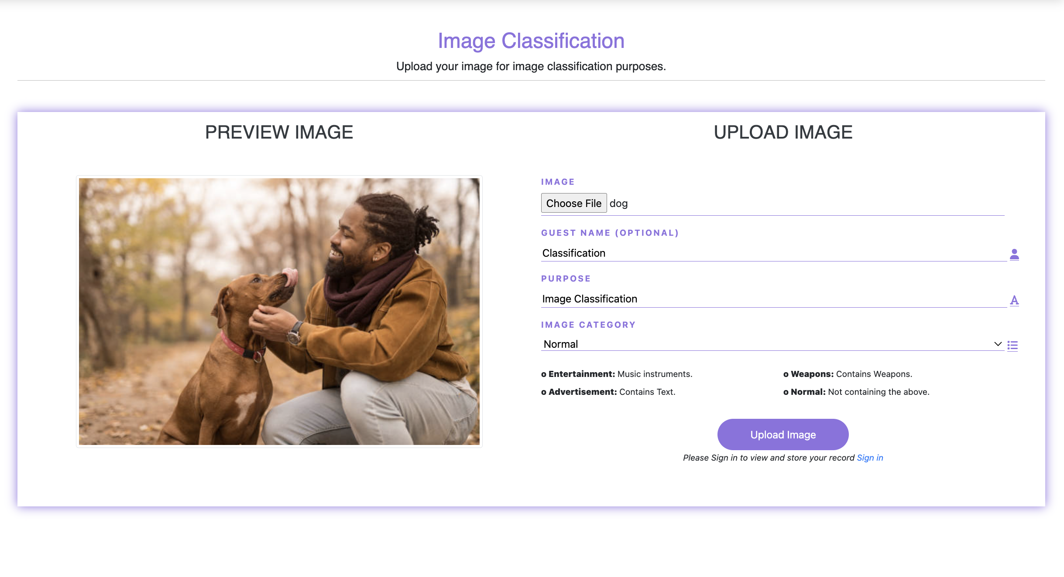The width and height of the screenshot is (1064, 577).
Task: Click the 'IMAGE' field label
Action: pyautogui.click(x=558, y=182)
